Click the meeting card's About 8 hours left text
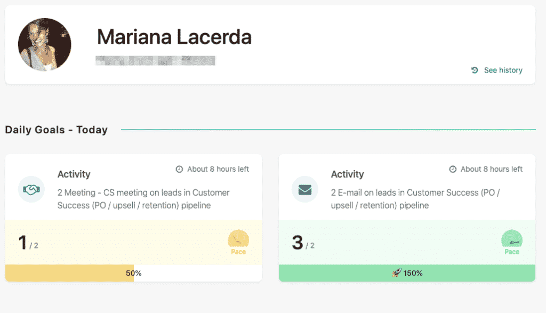The image size is (546, 313). click(218, 169)
